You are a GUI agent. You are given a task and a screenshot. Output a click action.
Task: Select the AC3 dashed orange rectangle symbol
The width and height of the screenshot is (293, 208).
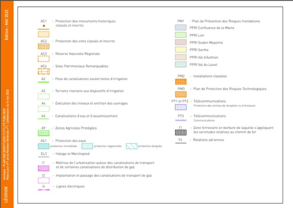tap(43, 59)
